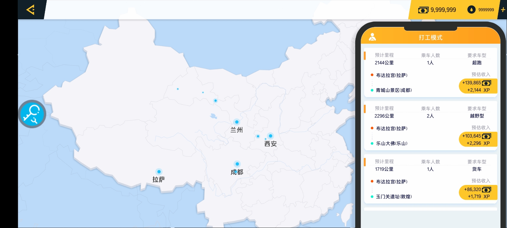Accept the +139,865 reward job
The image size is (507, 228).
478,86
